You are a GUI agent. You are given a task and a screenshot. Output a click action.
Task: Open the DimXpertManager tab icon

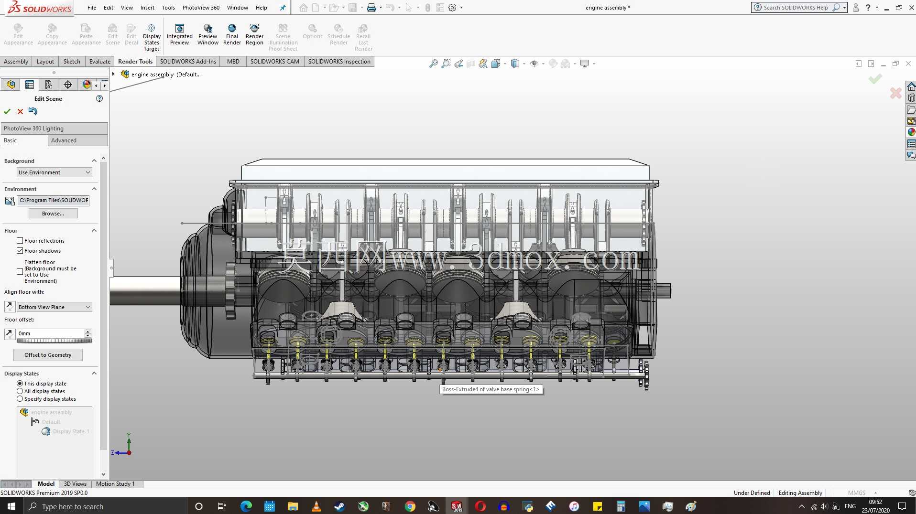(68, 85)
